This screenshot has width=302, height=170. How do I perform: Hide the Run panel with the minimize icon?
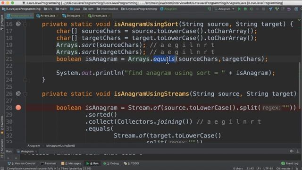click(x=298, y=151)
